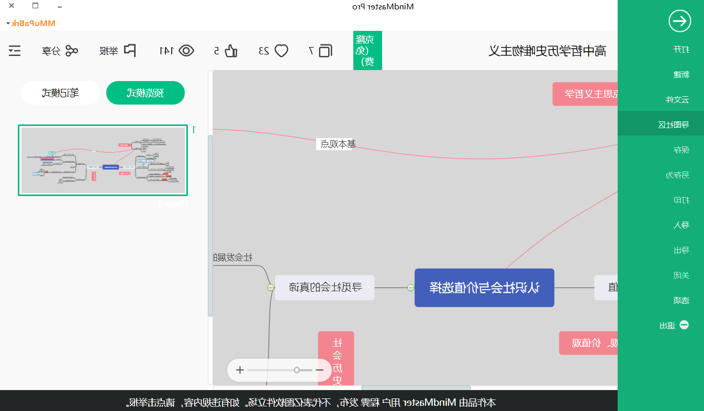Click the thumbs-up like icon
This screenshot has width=704, height=411.
pyautogui.click(x=231, y=51)
